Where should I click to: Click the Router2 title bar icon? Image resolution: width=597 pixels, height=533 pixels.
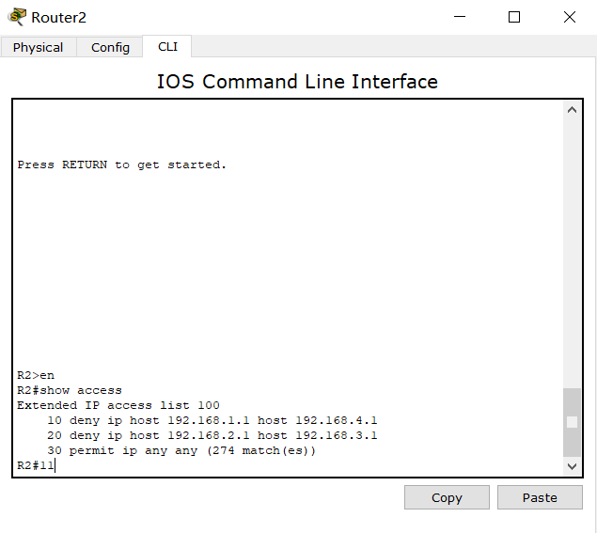coord(17,17)
